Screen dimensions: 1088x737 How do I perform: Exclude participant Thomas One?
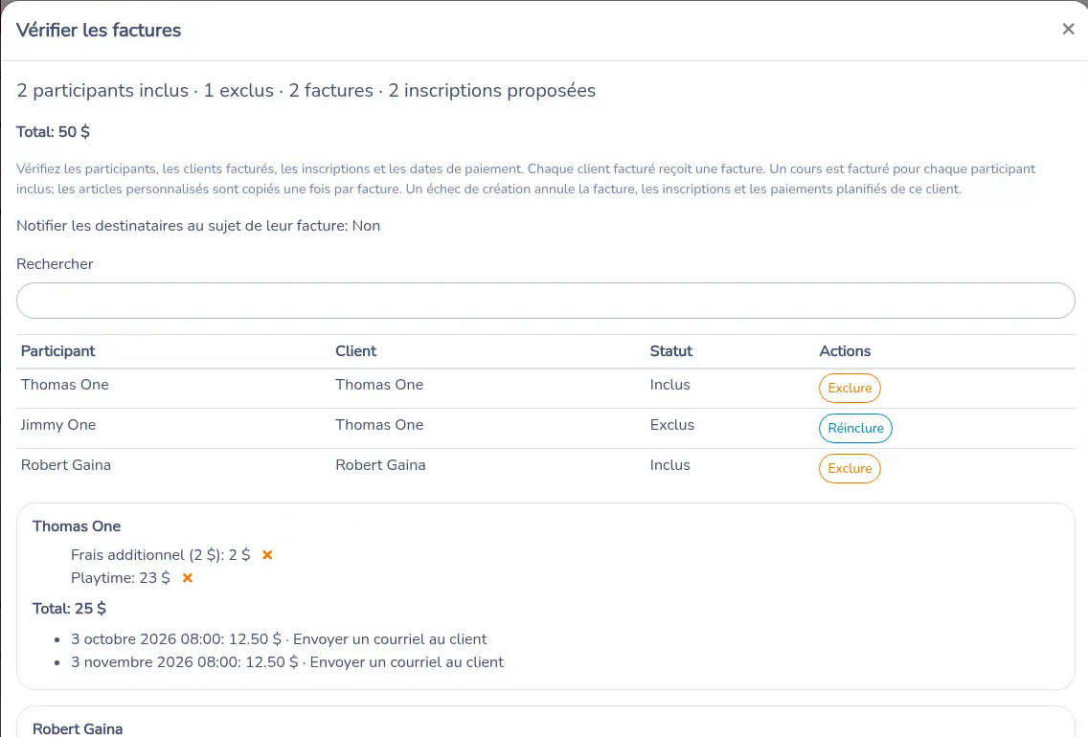coord(850,388)
